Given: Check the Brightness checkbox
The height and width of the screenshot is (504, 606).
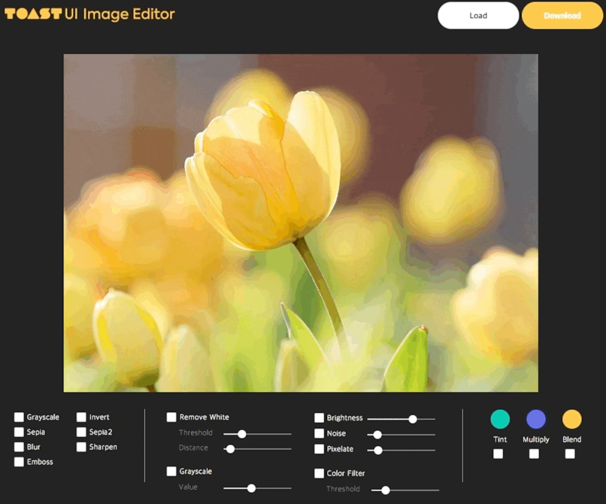Looking at the screenshot, I should 319,418.
